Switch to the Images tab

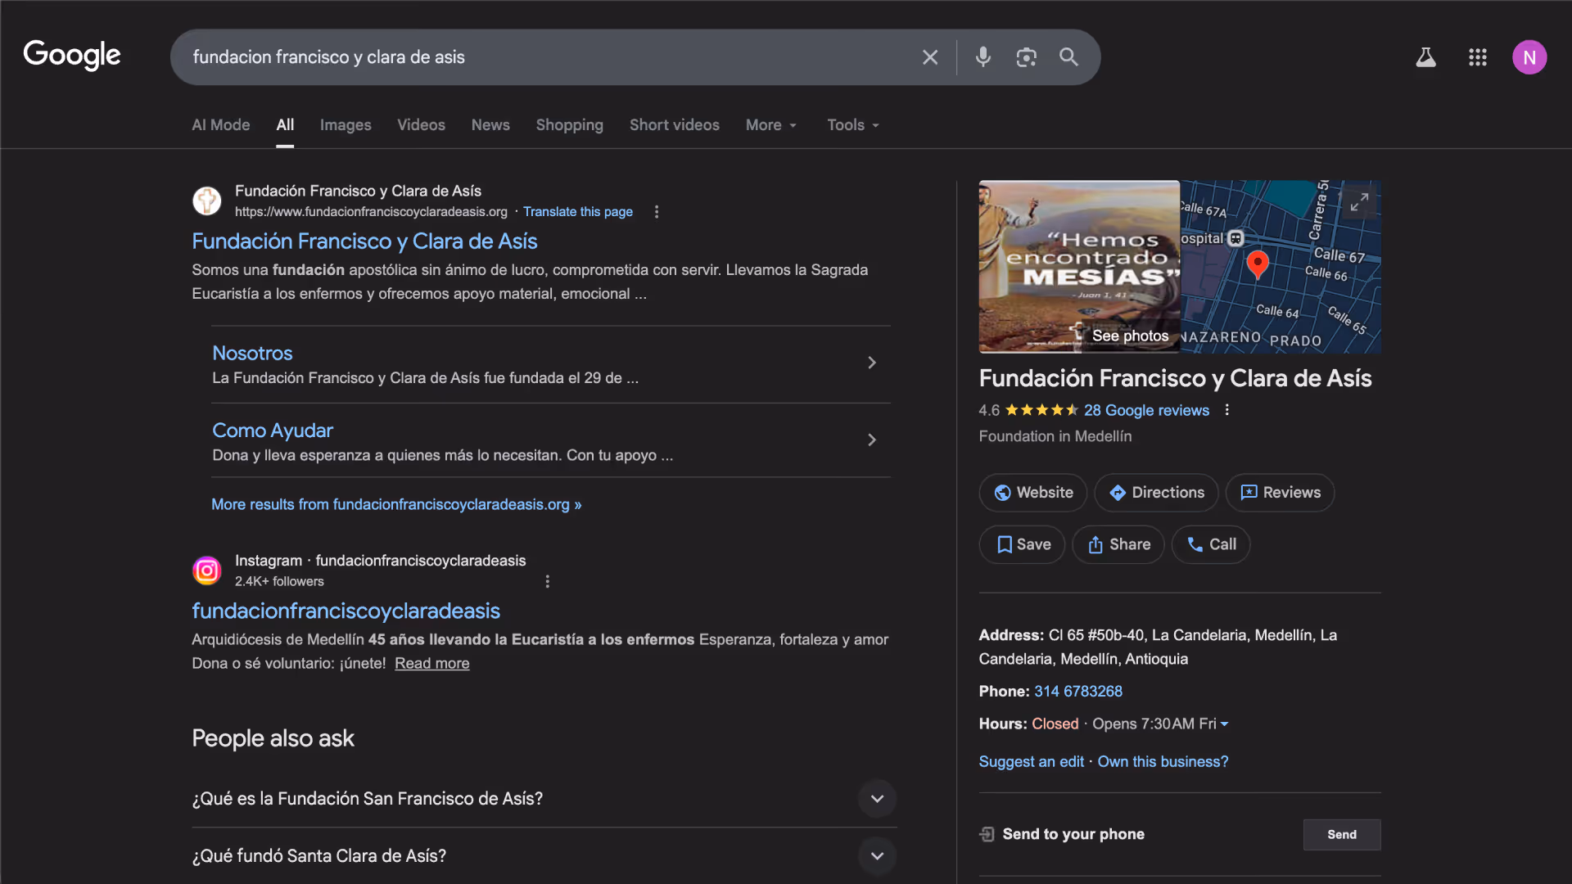tap(346, 125)
